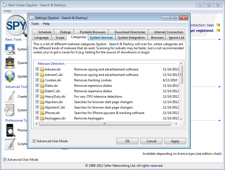Open the Tasks menu in Settings

[35, 24]
